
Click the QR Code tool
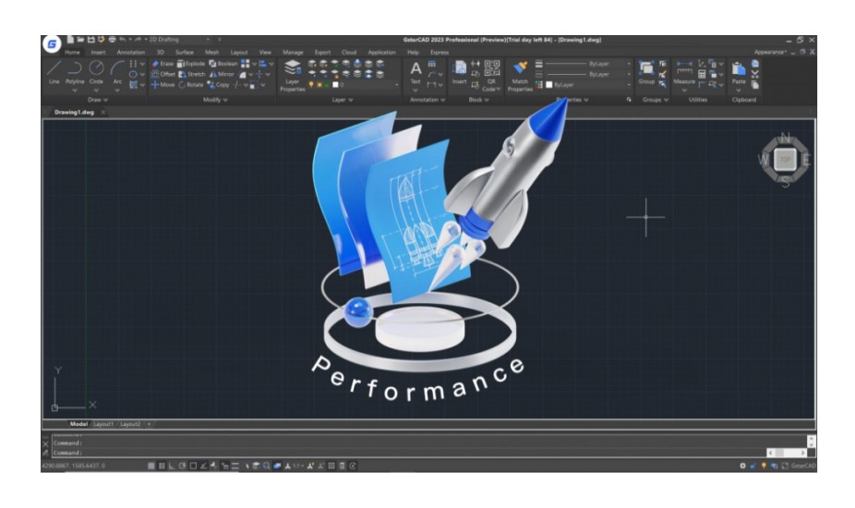[x=491, y=76]
